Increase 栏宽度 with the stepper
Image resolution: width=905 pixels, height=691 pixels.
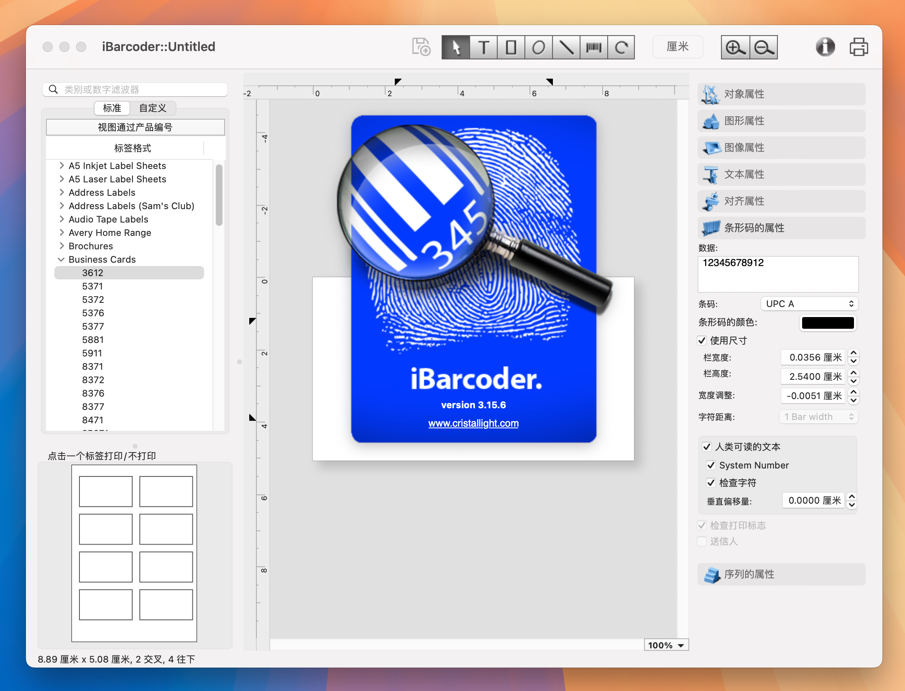click(x=854, y=353)
